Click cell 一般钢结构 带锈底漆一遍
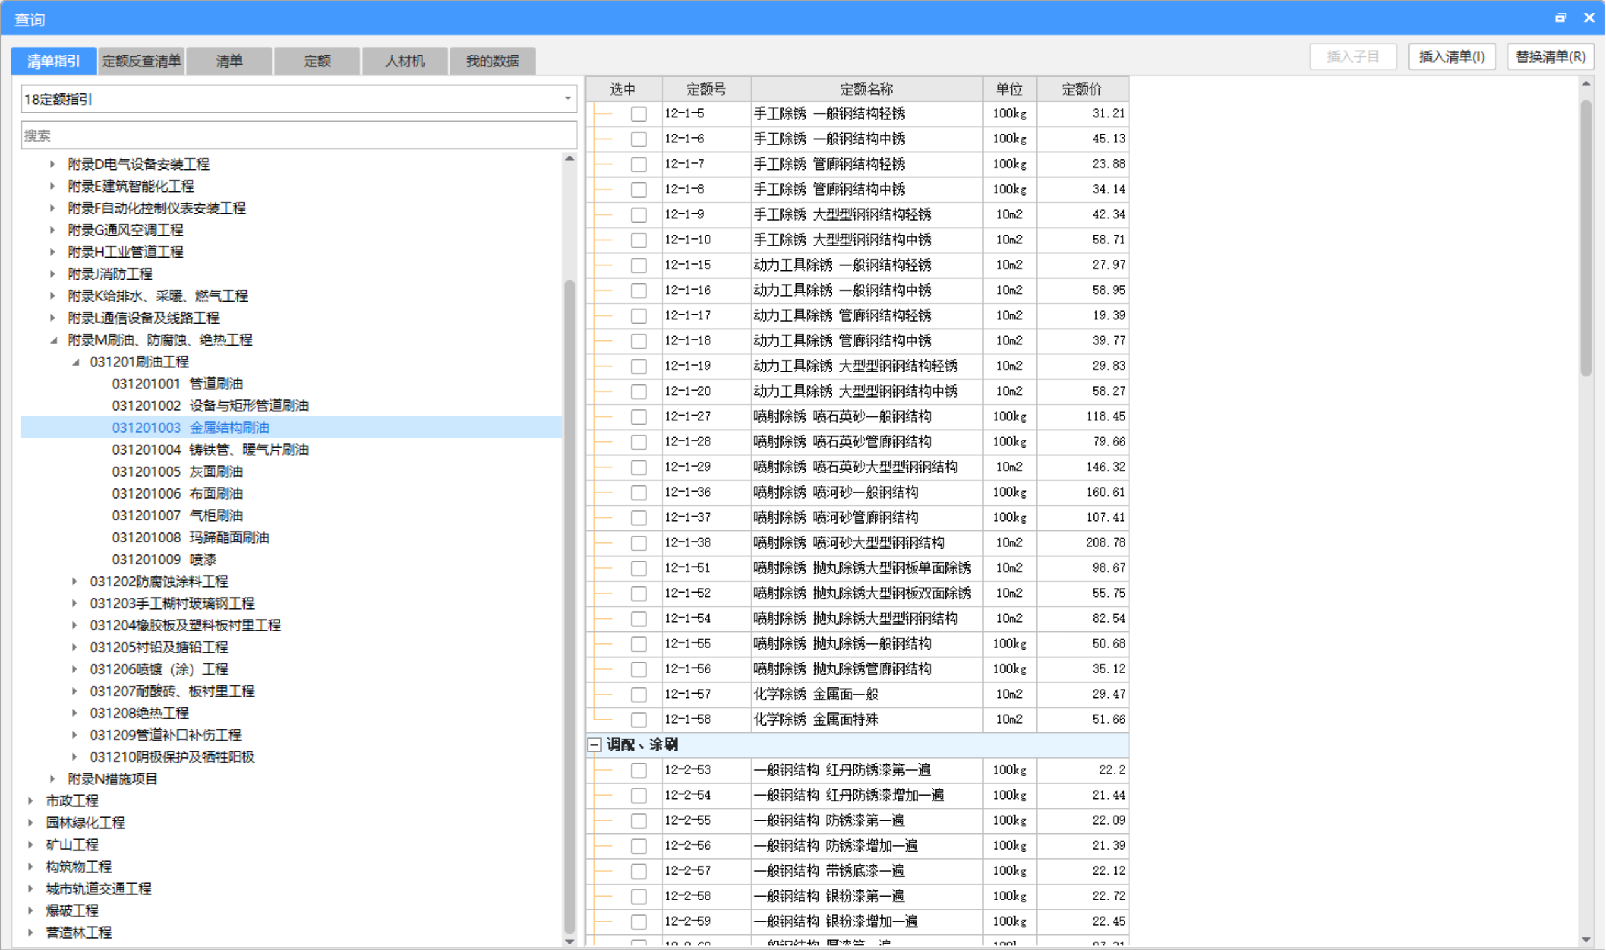 (x=866, y=871)
